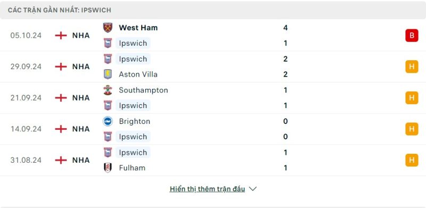426x208 pixels.
Task: Select highlighted Ipswich label under West Ham
Action: point(133,43)
